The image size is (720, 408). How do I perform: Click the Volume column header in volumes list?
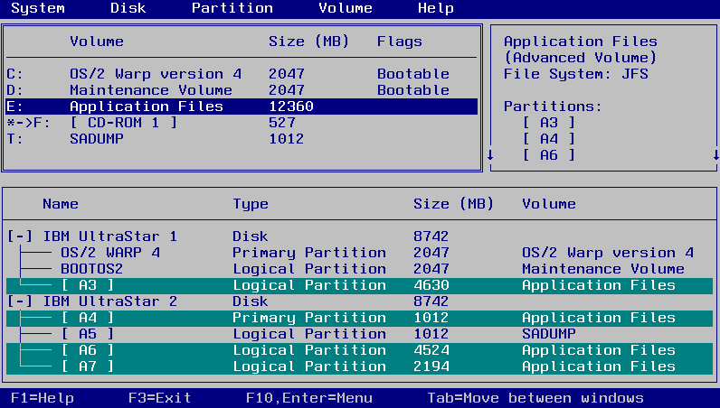[97, 42]
